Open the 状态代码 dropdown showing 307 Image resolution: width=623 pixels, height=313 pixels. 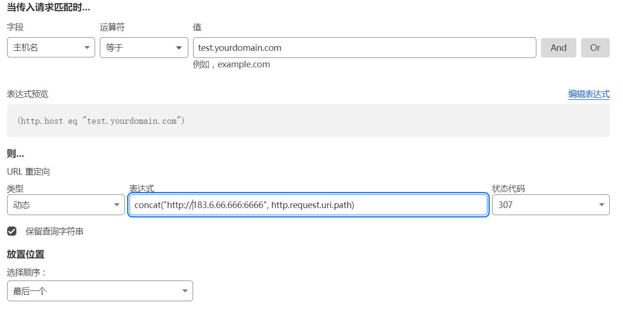(x=546, y=205)
